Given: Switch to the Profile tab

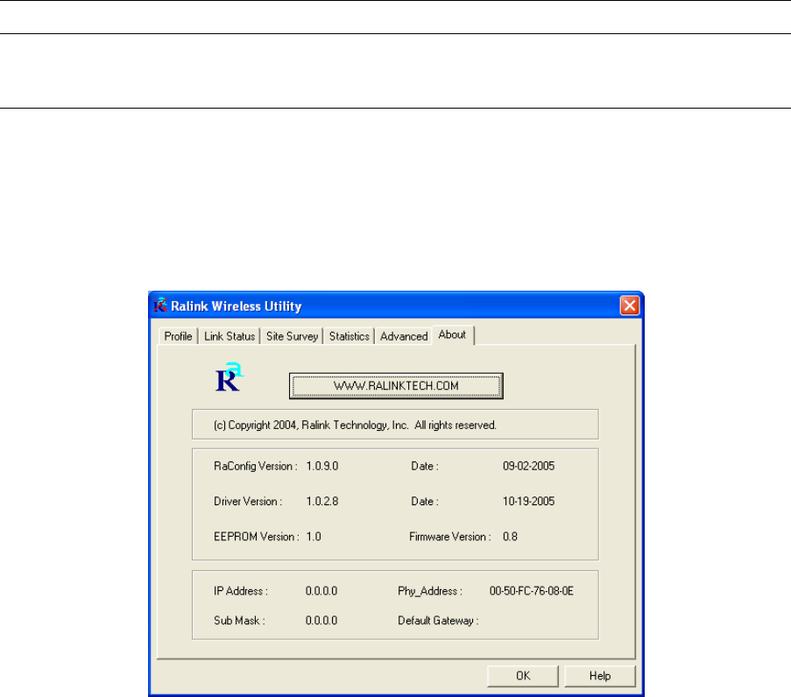Looking at the screenshot, I should 178,336.
